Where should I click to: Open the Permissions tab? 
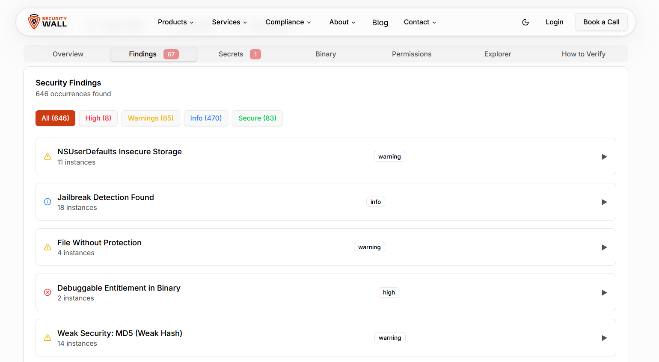click(x=411, y=54)
